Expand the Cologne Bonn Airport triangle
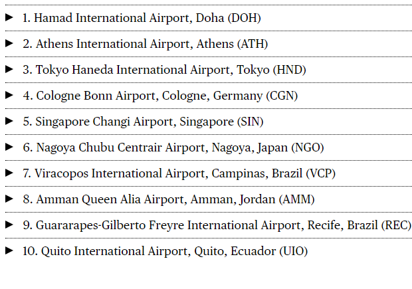The width and height of the screenshot is (412, 289). [x=9, y=96]
